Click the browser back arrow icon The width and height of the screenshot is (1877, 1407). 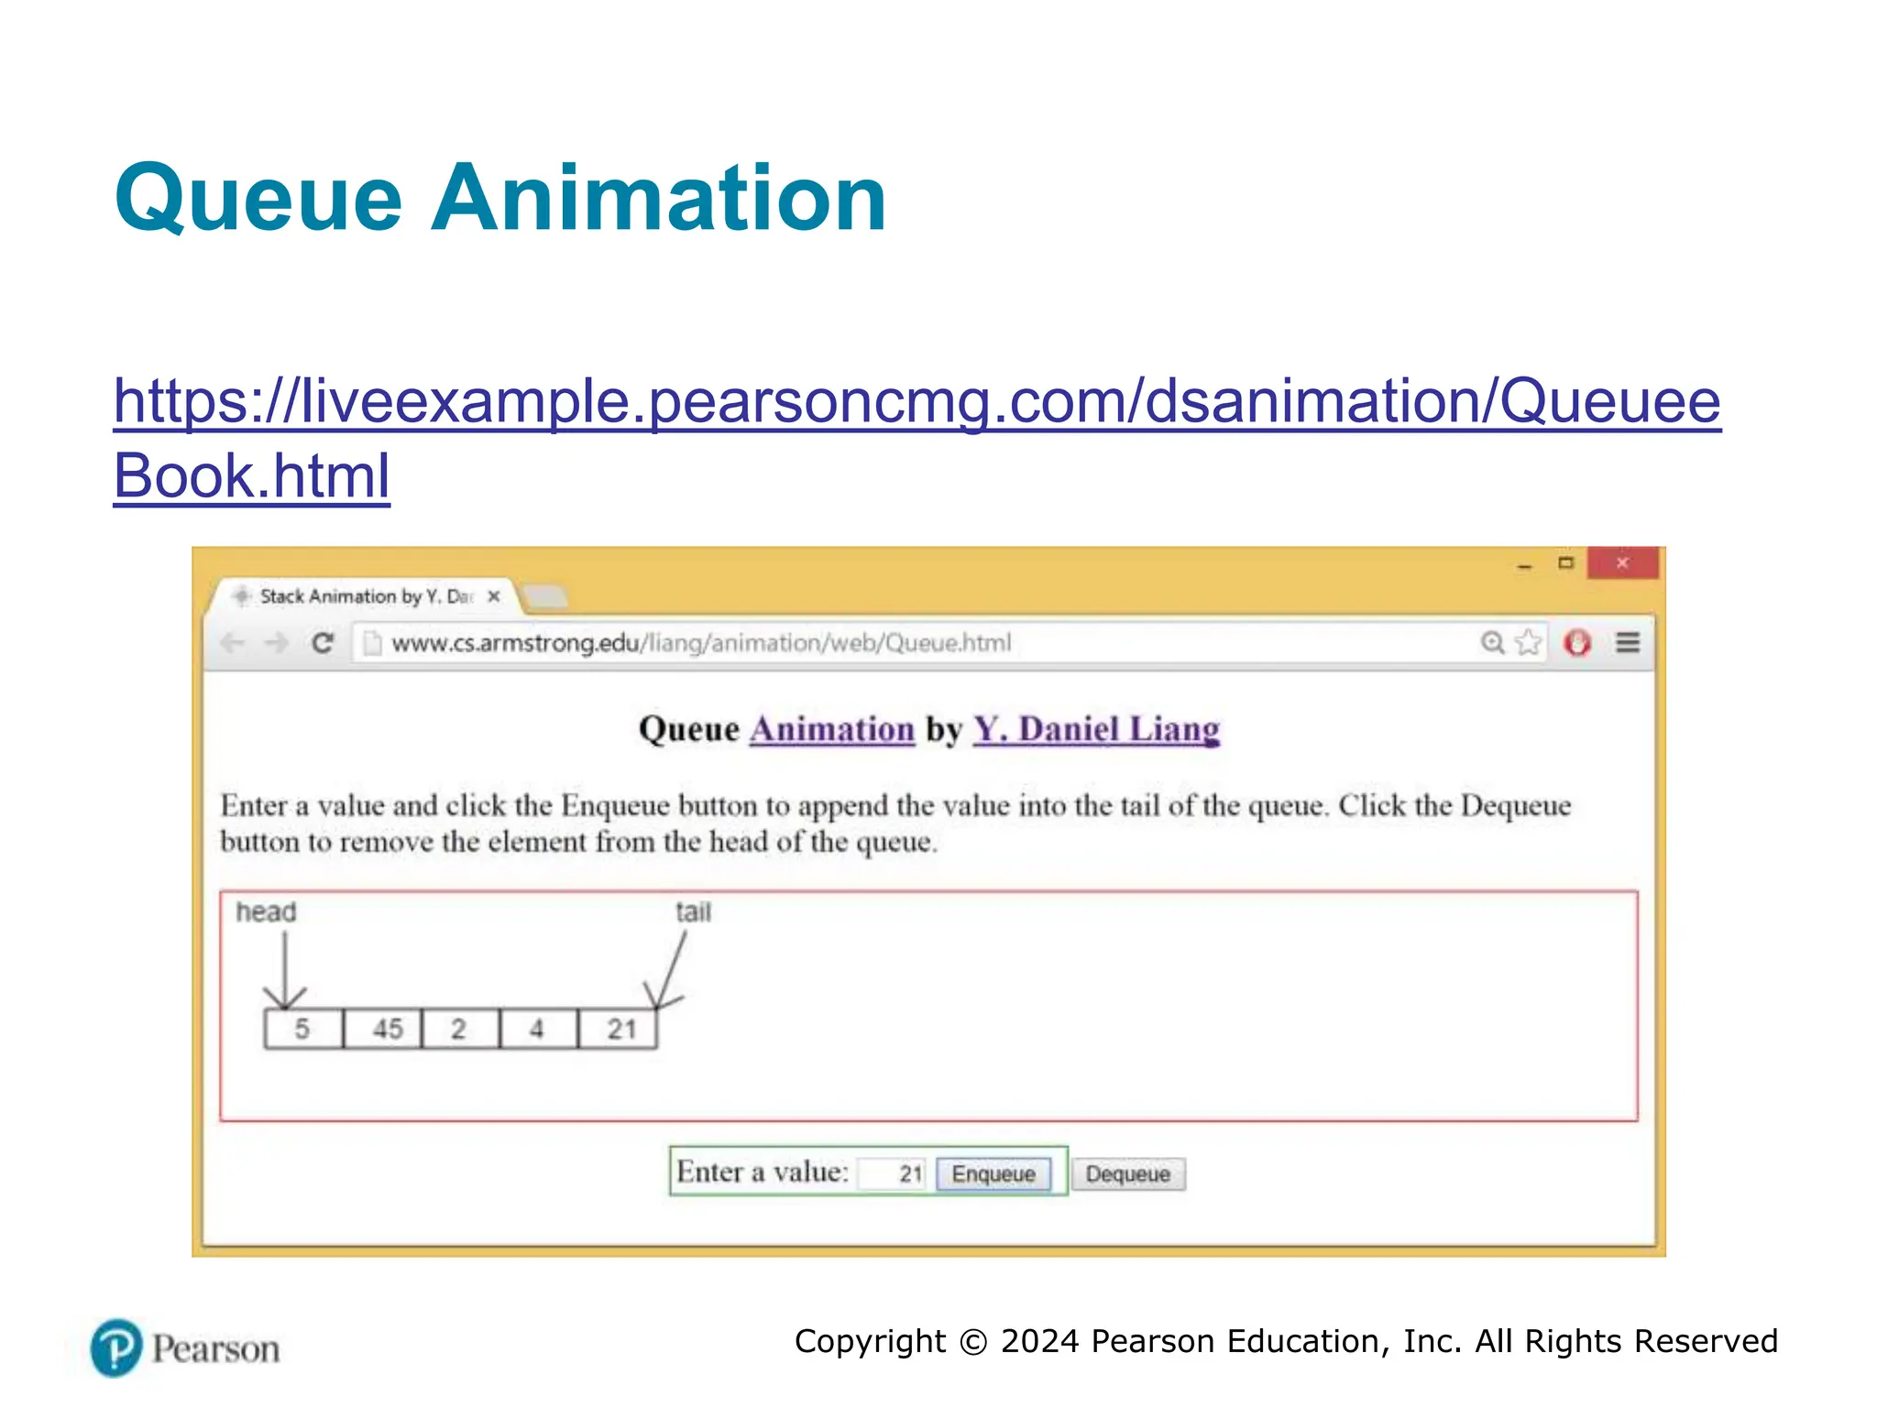233,643
